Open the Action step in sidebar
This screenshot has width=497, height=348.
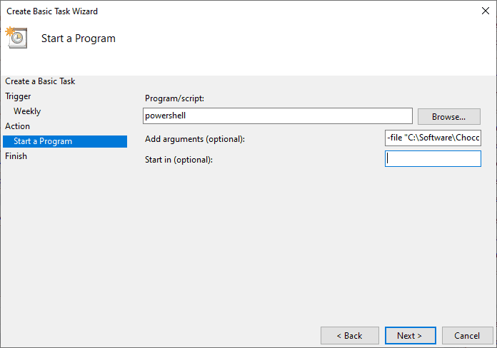tap(18, 126)
